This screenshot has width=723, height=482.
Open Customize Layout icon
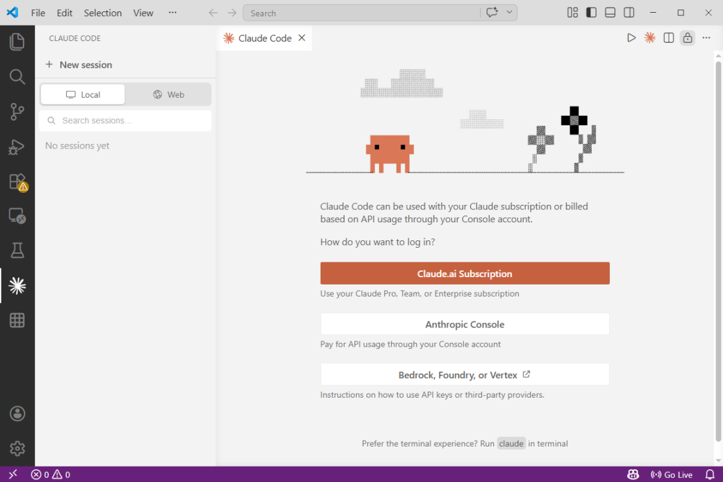(572, 13)
